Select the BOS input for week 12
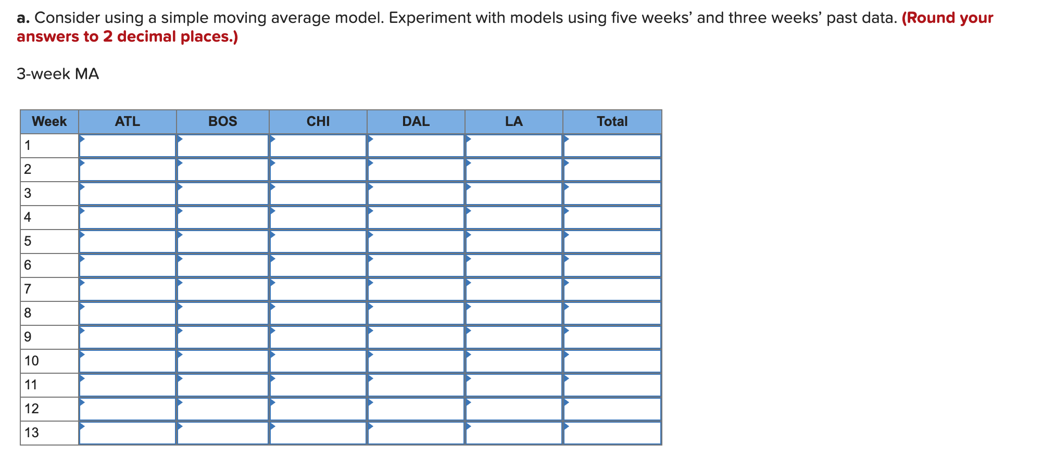The width and height of the screenshot is (1055, 457). (x=223, y=409)
